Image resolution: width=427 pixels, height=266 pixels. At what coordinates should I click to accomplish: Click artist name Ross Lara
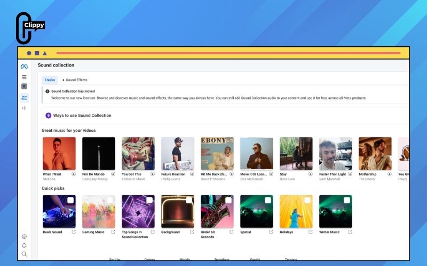point(287,179)
